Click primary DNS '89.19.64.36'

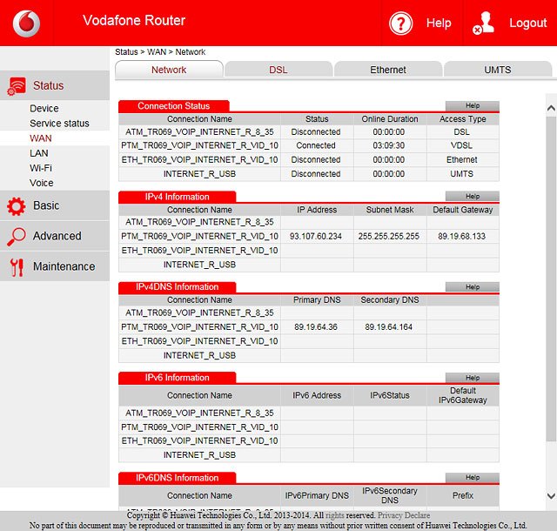[316, 327]
